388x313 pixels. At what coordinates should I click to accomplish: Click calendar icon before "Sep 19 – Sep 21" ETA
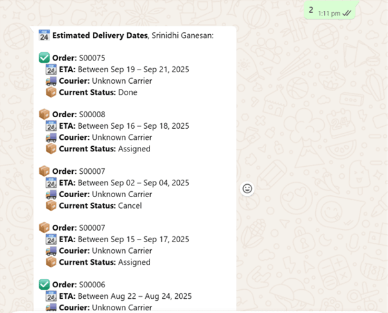(x=51, y=70)
